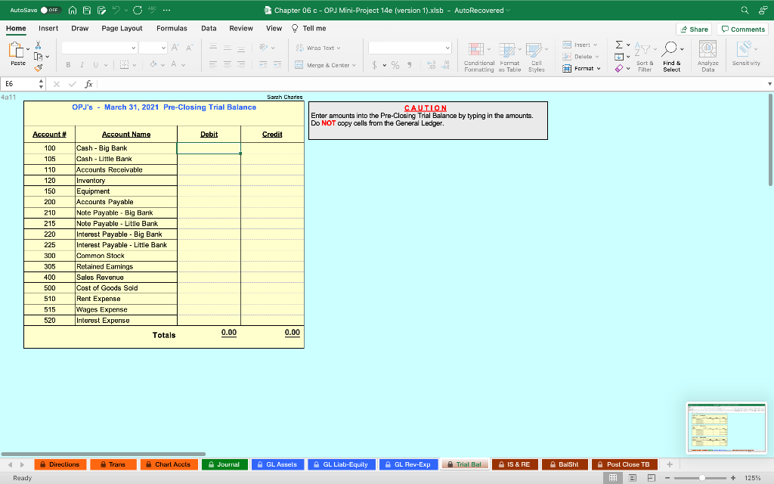The width and height of the screenshot is (774, 484).
Task: Click the Save icon in title bar
Action: pyautogui.click(x=87, y=10)
